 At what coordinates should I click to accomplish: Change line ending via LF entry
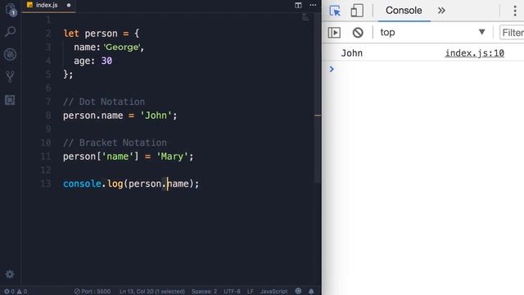tap(251, 292)
